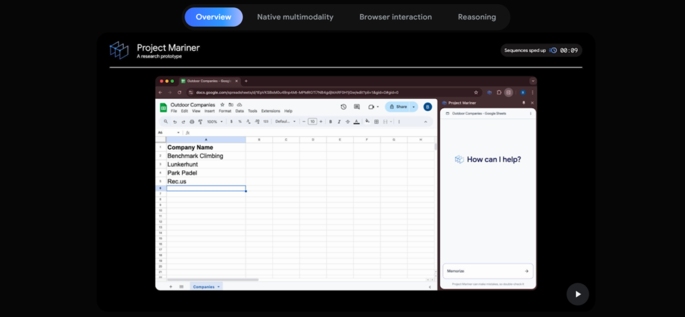Toggle bold formatting
The width and height of the screenshot is (685, 317).
(x=330, y=122)
